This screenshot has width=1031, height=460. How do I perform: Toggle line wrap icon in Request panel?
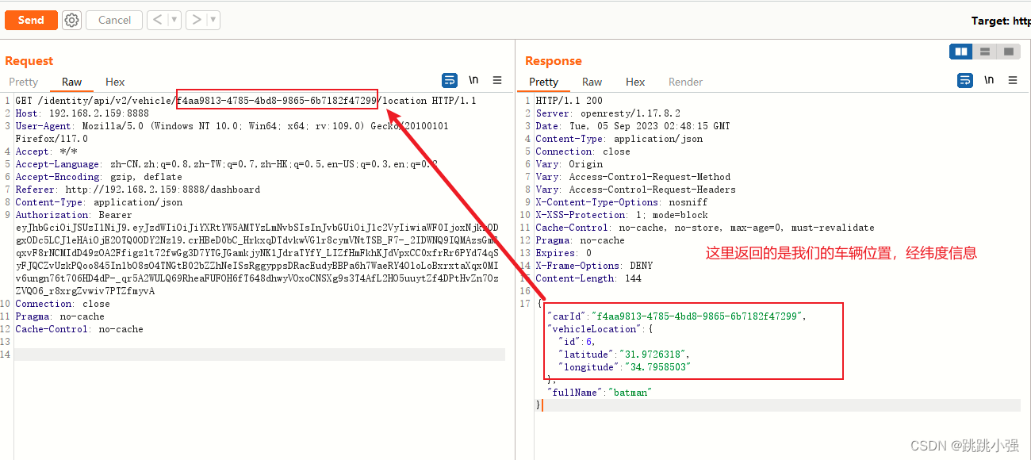point(450,80)
